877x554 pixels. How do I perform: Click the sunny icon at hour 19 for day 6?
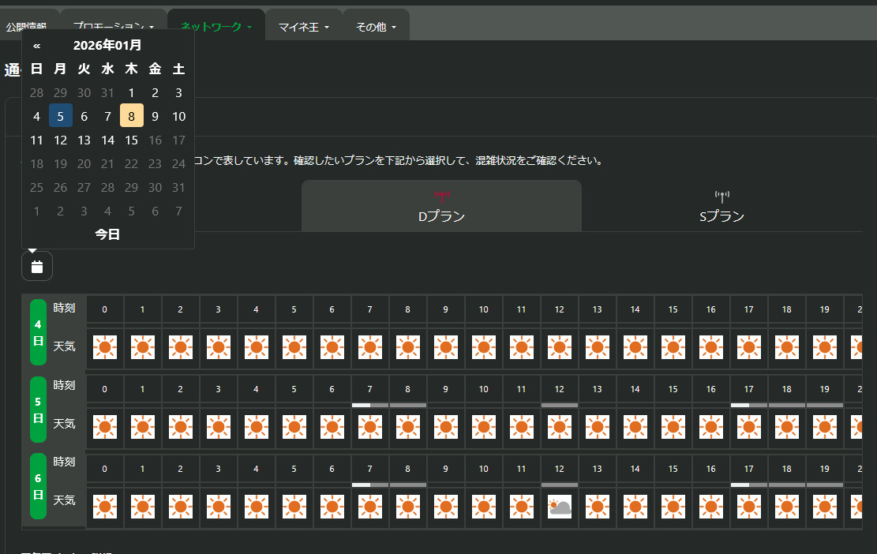(825, 507)
